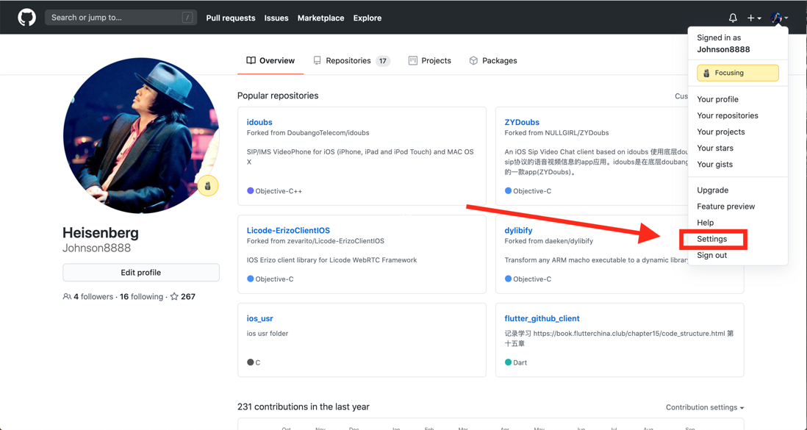
Task: Set status via the Focusing button
Action: pos(737,73)
